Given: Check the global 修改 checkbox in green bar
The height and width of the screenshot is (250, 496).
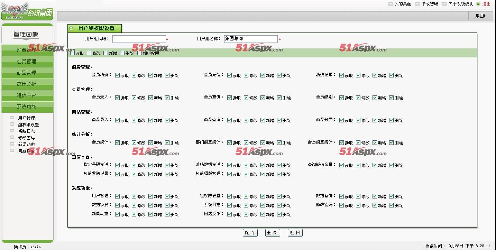Looking at the screenshot, I should (x=89, y=53).
